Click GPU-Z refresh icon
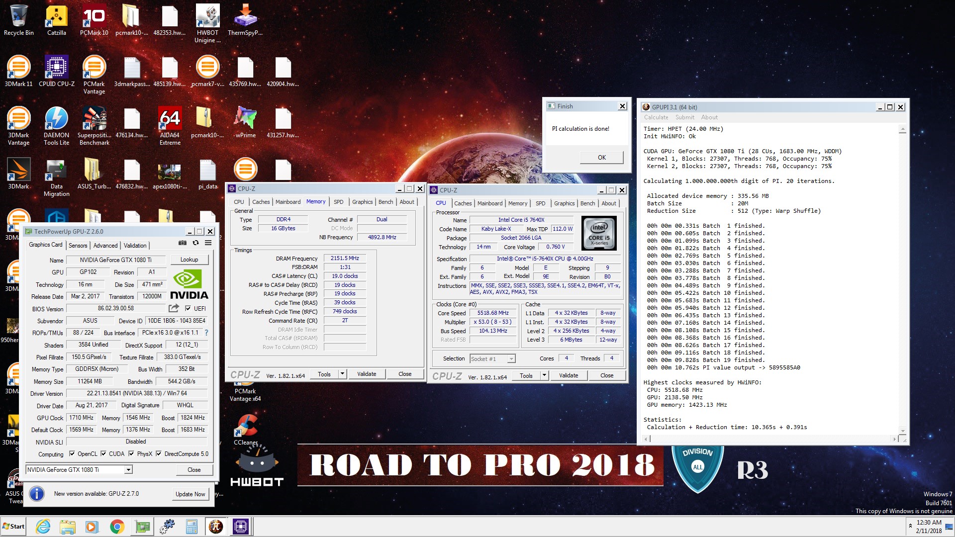This screenshot has width=955, height=537. (x=195, y=243)
